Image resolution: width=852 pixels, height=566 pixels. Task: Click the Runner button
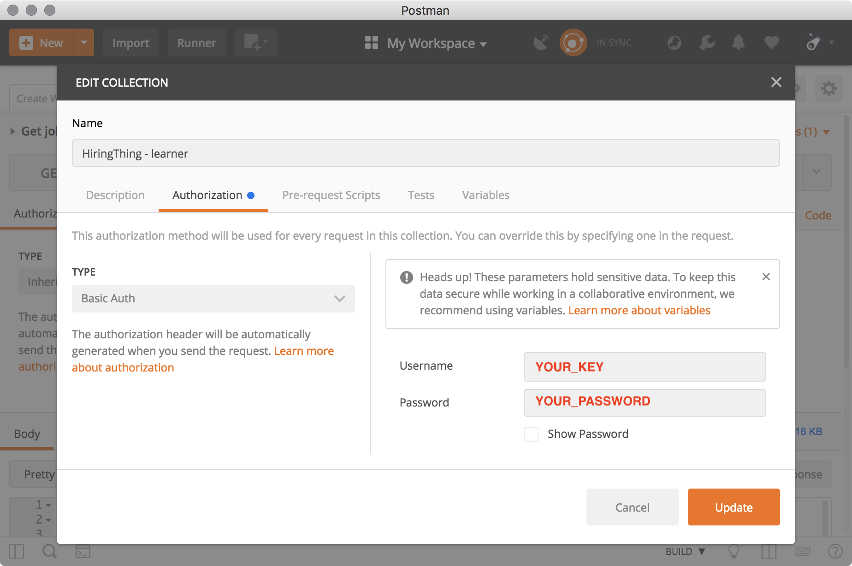[196, 43]
